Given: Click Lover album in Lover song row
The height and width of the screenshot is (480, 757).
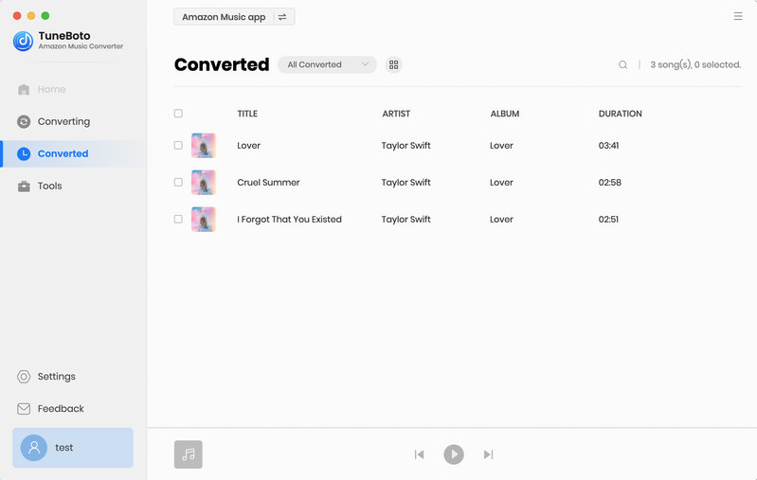Looking at the screenshot, I should 501,146.
